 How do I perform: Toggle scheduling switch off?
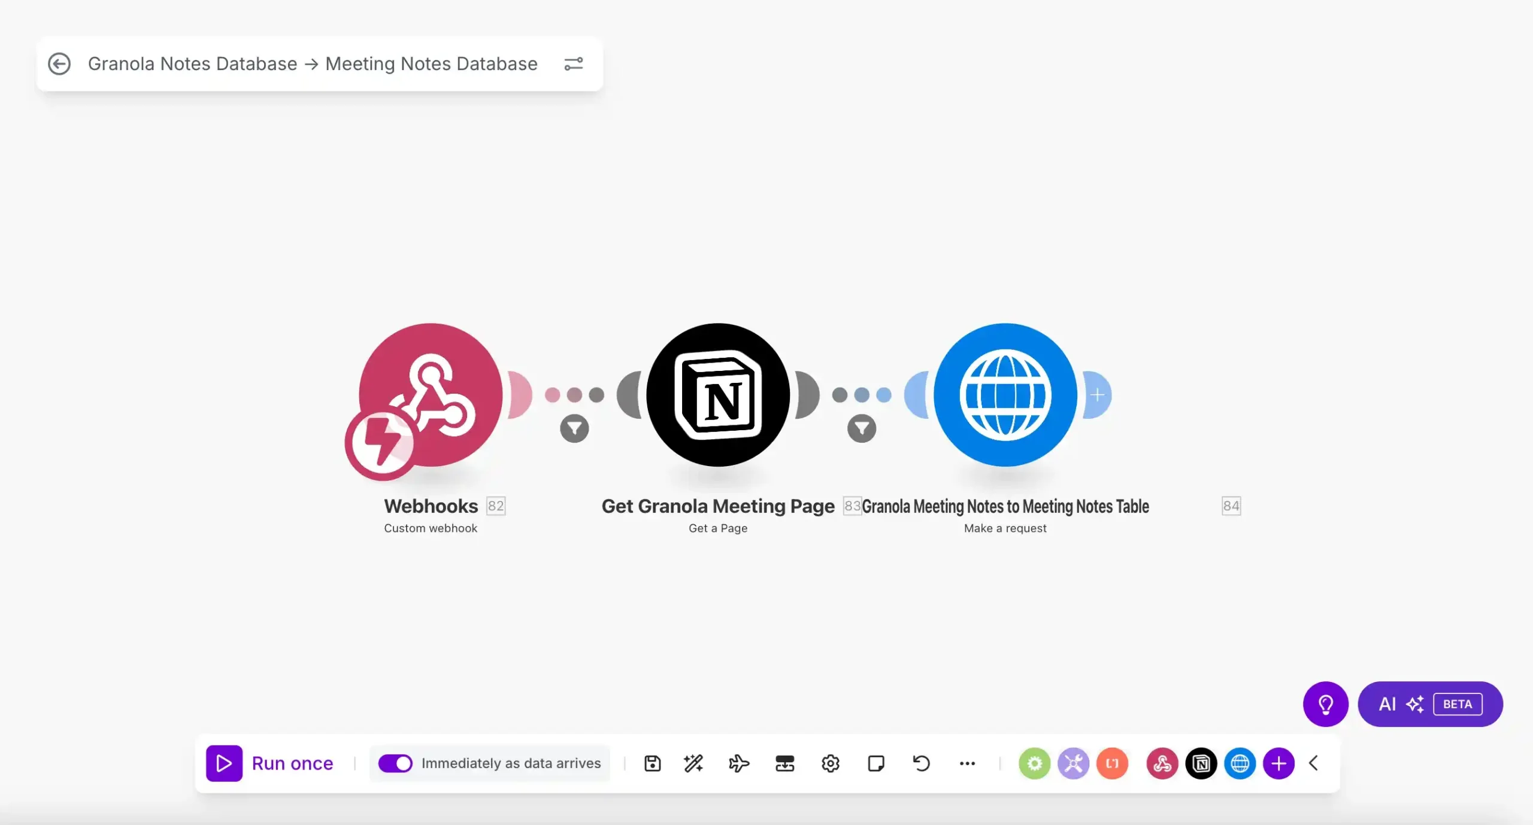coord(395,763)
